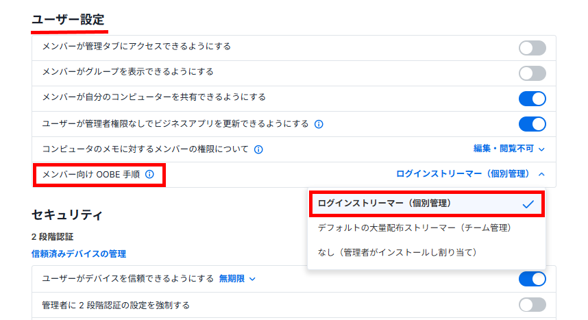Click 管理者に 2 段階認証の設定を強制する text

pos(116,306)
